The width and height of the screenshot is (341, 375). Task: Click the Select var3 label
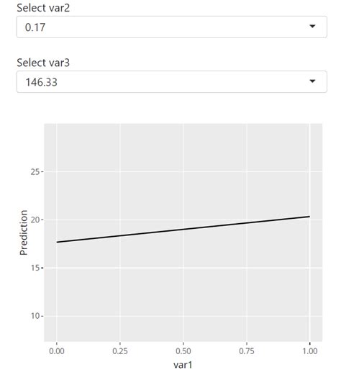[43, 63]
